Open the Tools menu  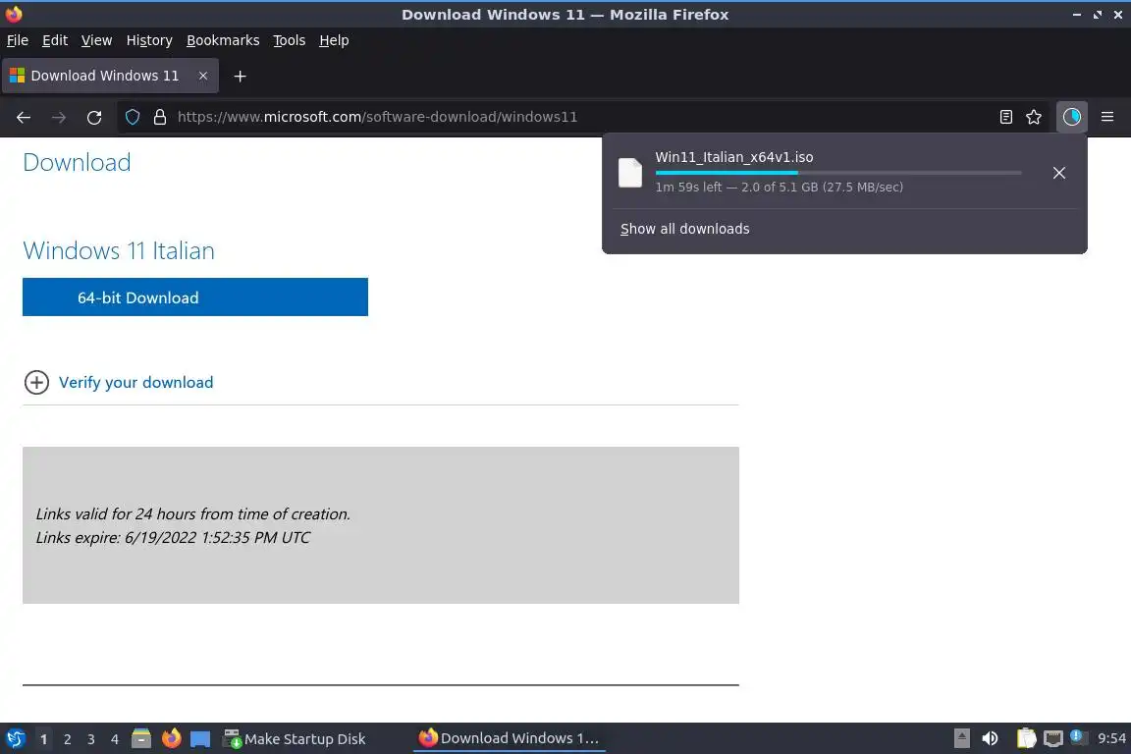click(290, 40)
